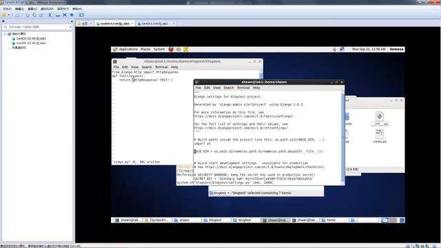Open the power options dropdown arrow
Image resolution: width=441 pixels, height=248 pixels.
pyautogui.click(x=8, y=15)
